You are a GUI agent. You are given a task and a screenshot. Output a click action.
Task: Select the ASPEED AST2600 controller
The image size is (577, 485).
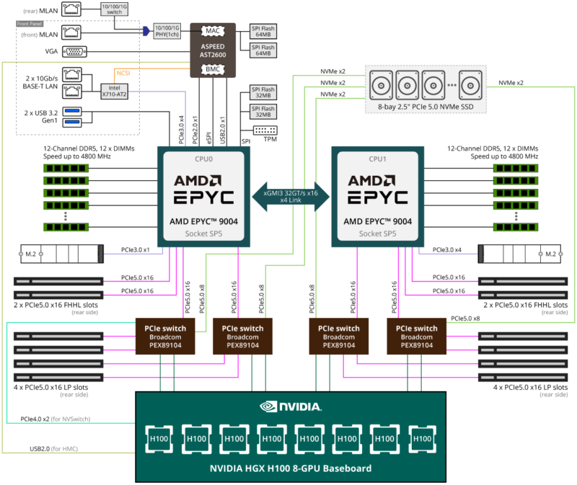pos(213,50)
